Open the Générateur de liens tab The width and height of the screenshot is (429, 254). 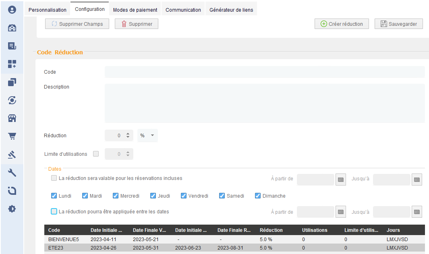point(231,10)
